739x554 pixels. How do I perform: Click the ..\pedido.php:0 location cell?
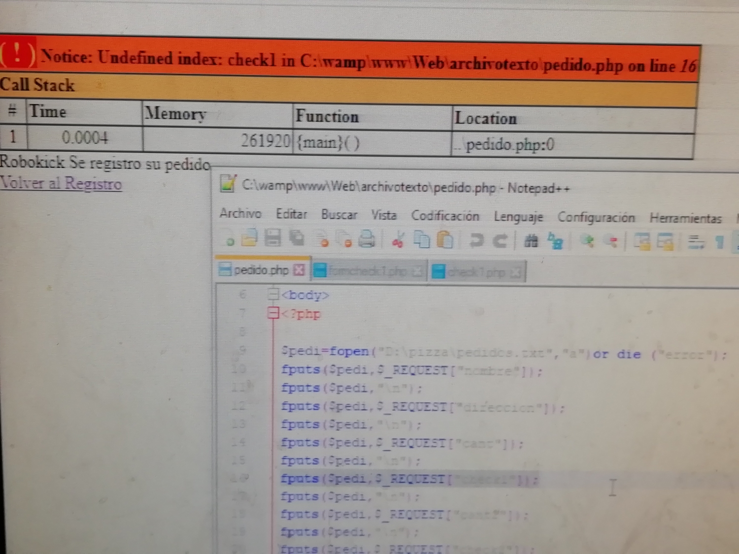(x=573, y=145)
